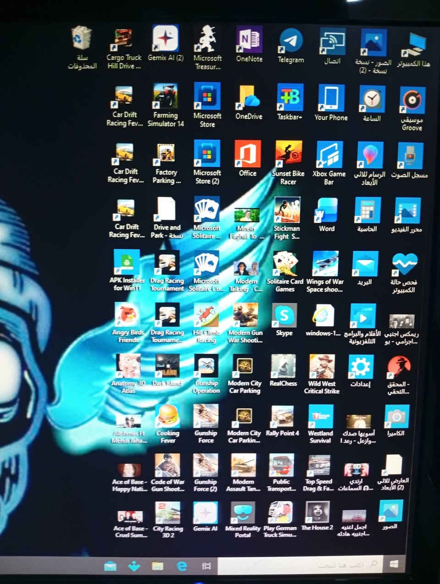This screenshot has height=584, width=440.
Task: Select the Cooking Fever burger icon
Action: pyautogui.click(x=167, y=417)
